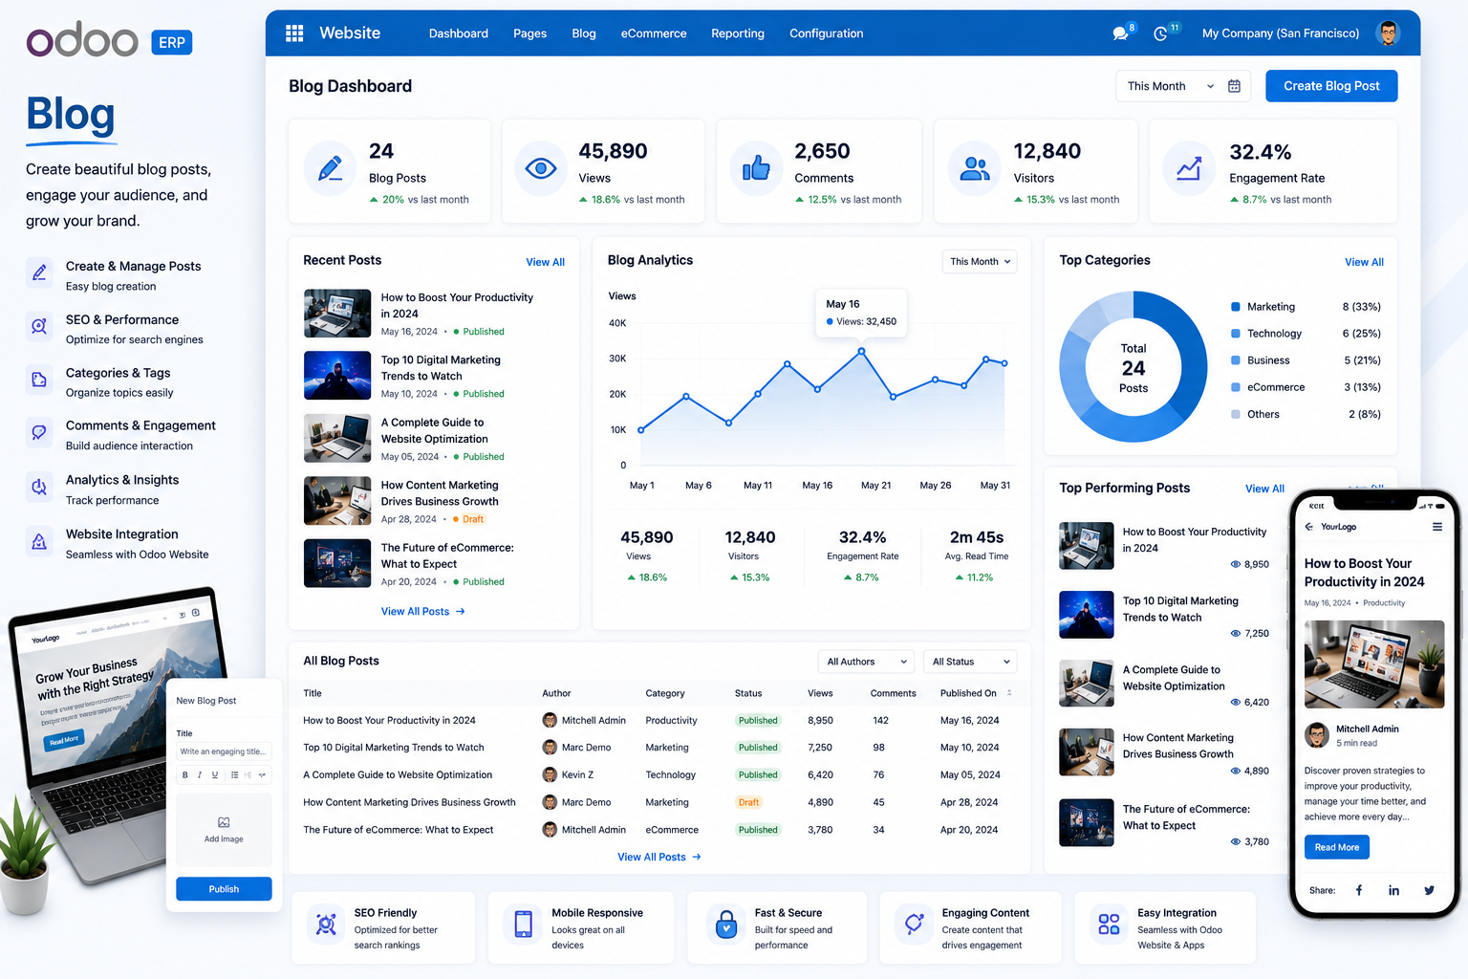Click the Comments thumbs-up icon

pos(756,168)
